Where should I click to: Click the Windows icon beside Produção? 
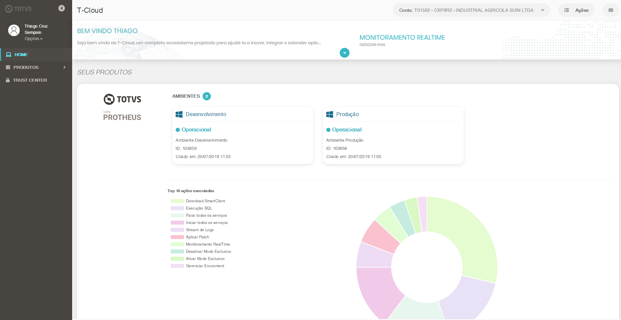click(330, 114)
